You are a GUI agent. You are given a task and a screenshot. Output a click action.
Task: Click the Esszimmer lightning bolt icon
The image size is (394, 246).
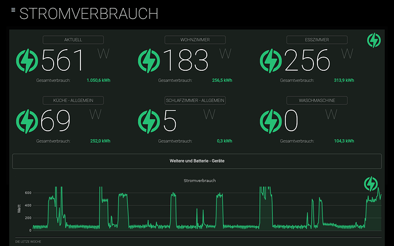[271, 60]
